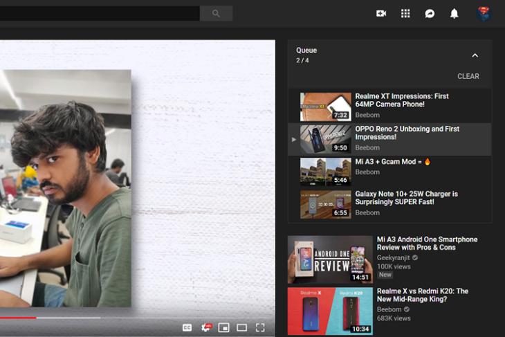Play Mi A3 + Gcam Mod video title
505x337 pixels.
pyautogui.click(x=393, y=162)
